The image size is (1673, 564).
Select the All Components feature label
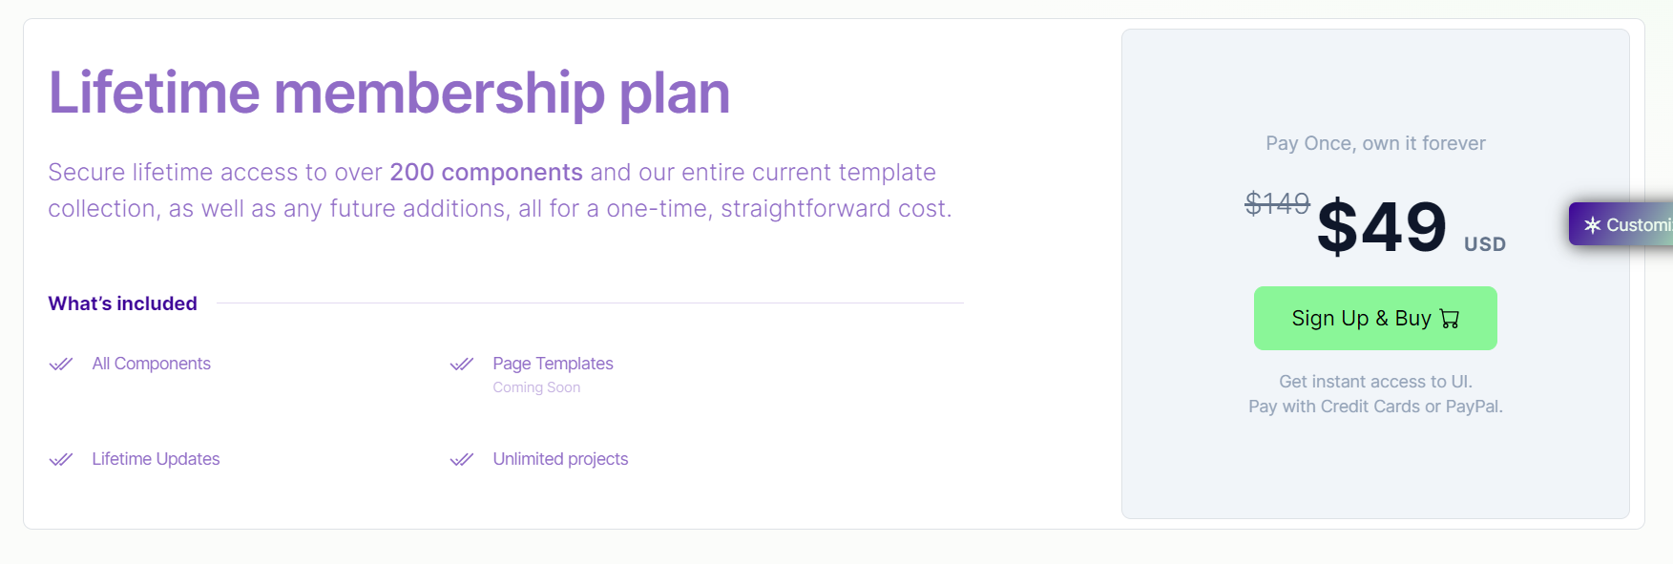[151, 364]
